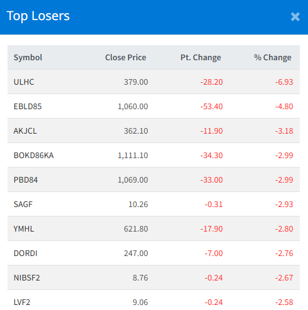Select the AKJCL symbol
The image size is (308, 310).
(25, 131)
